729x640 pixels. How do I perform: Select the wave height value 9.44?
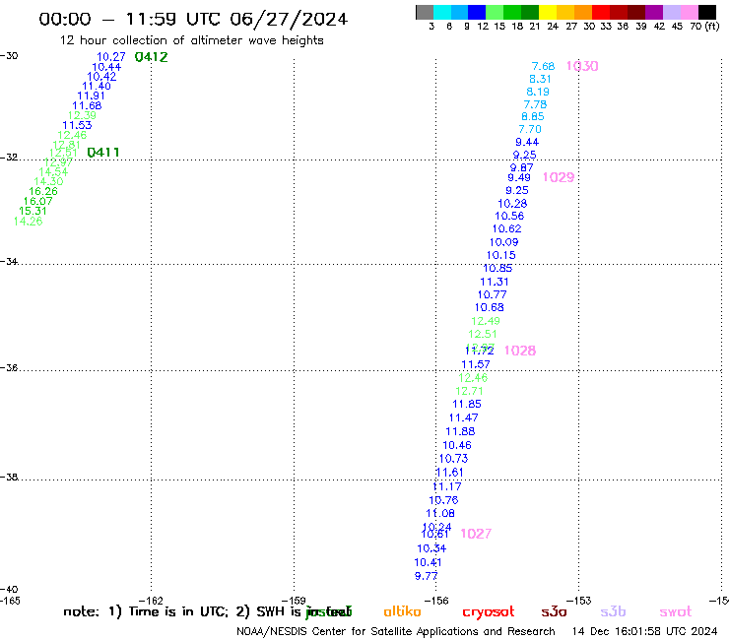[527, 142]
